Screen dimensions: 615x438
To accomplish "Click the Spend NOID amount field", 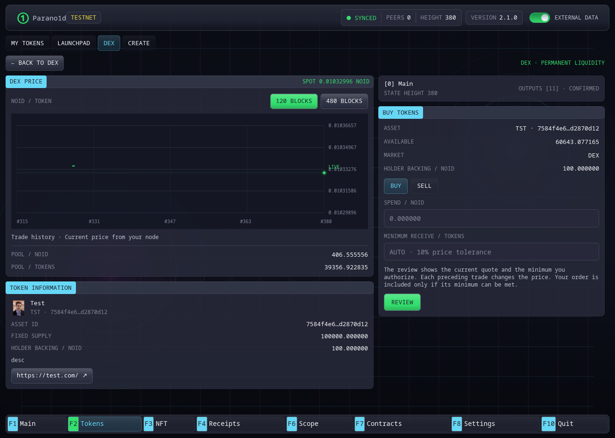I will click(492, 219).
